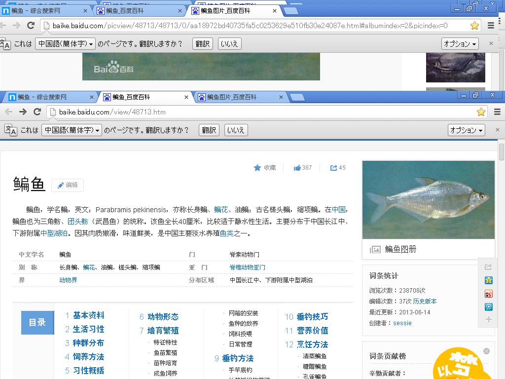Click the Weibo share icon in the sidebar
This screenshot has width=505, height=379.
click(488, 294)
